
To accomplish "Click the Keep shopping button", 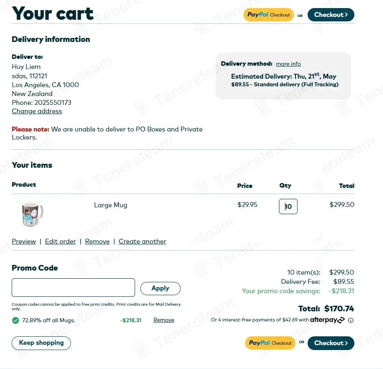I will pos(41,343).
